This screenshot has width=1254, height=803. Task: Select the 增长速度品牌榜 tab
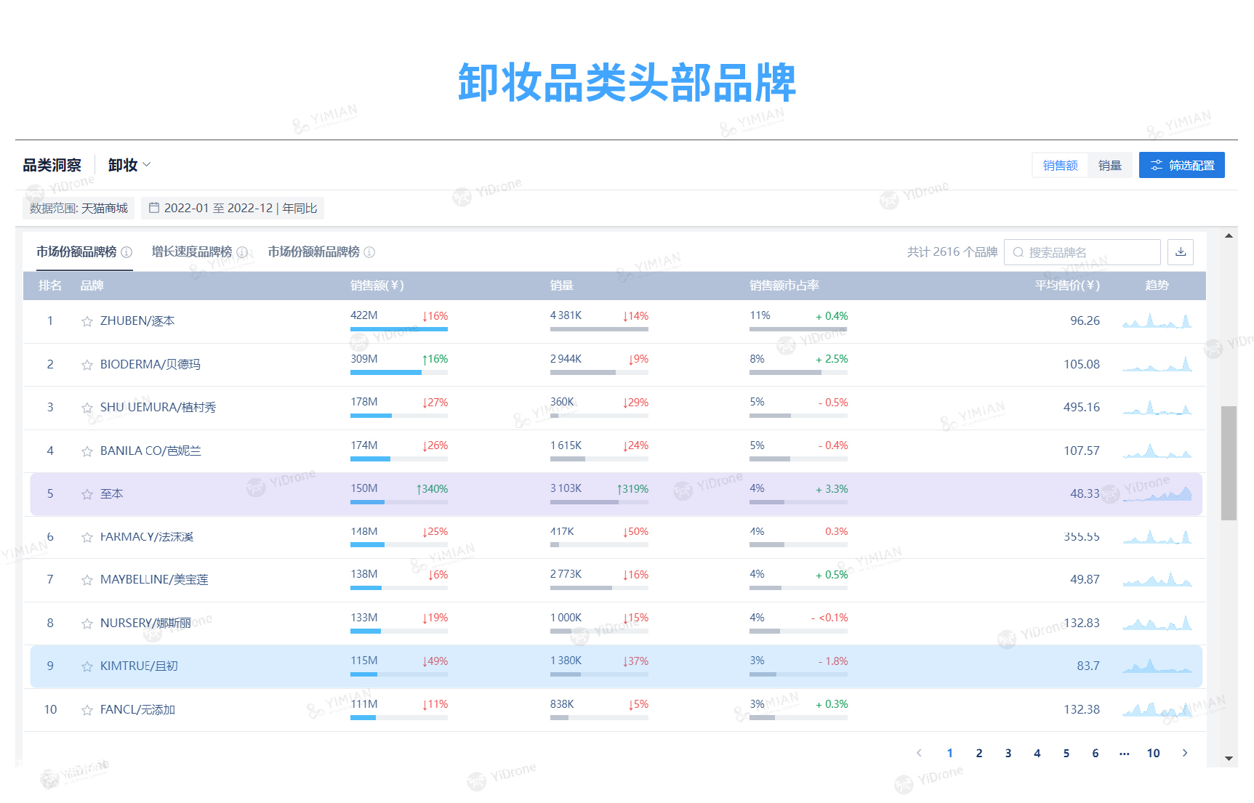192,251
